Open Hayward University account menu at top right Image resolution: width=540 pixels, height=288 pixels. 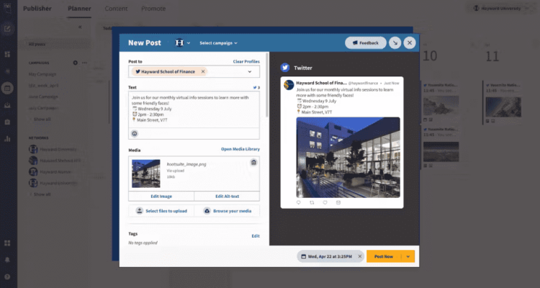pos(500,8)
